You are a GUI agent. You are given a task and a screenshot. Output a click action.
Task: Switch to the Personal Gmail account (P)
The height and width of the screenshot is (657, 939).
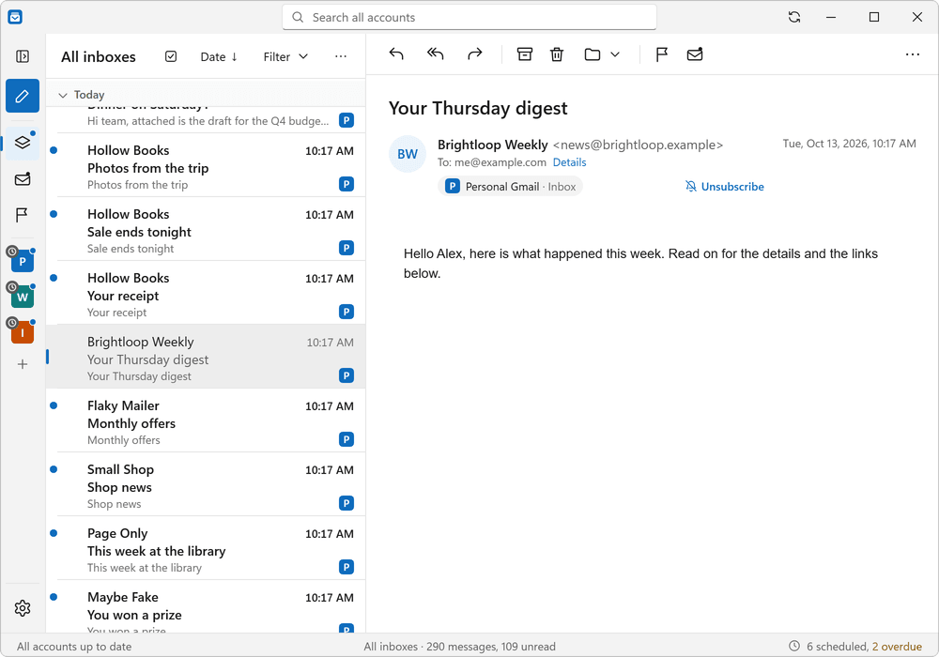(23, 261)
